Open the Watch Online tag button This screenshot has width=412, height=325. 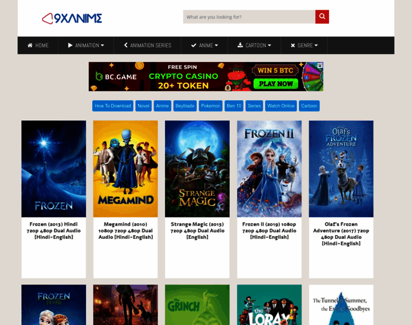[281, 106]
